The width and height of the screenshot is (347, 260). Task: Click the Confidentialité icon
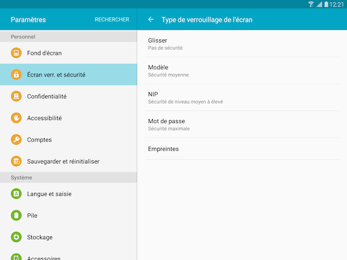pos(16,96)
